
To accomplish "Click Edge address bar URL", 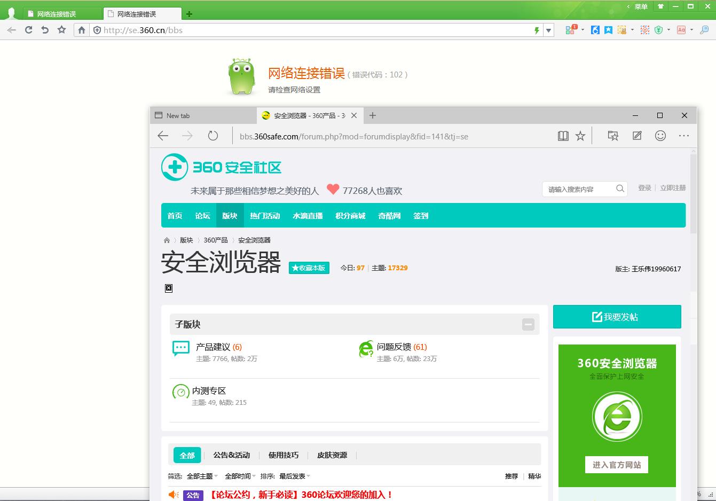I will coord(354,137).
